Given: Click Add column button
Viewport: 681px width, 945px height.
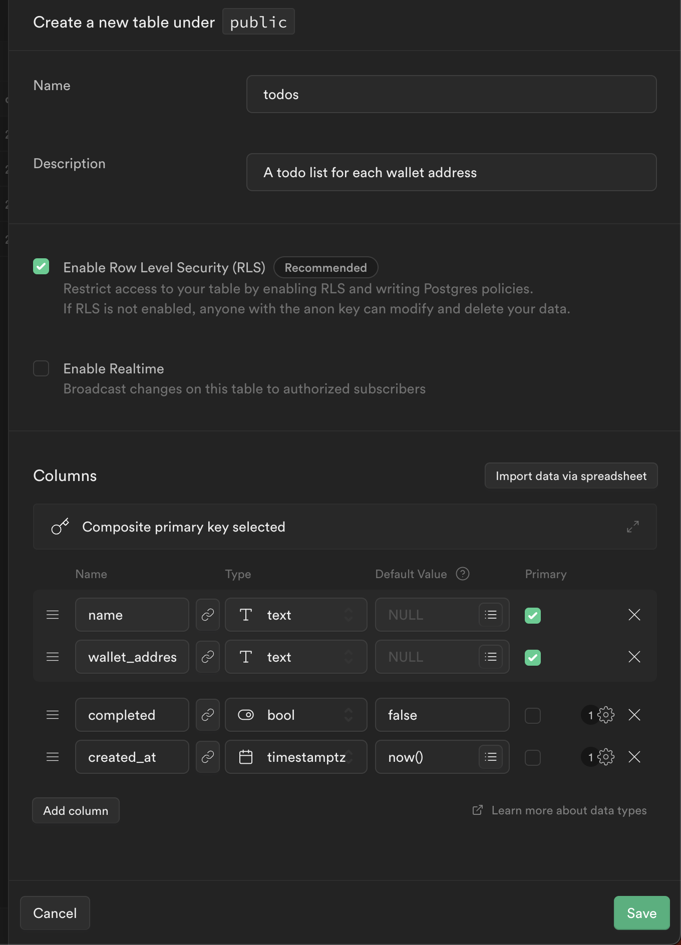Looking at the screenshot, I should (76, 810).
